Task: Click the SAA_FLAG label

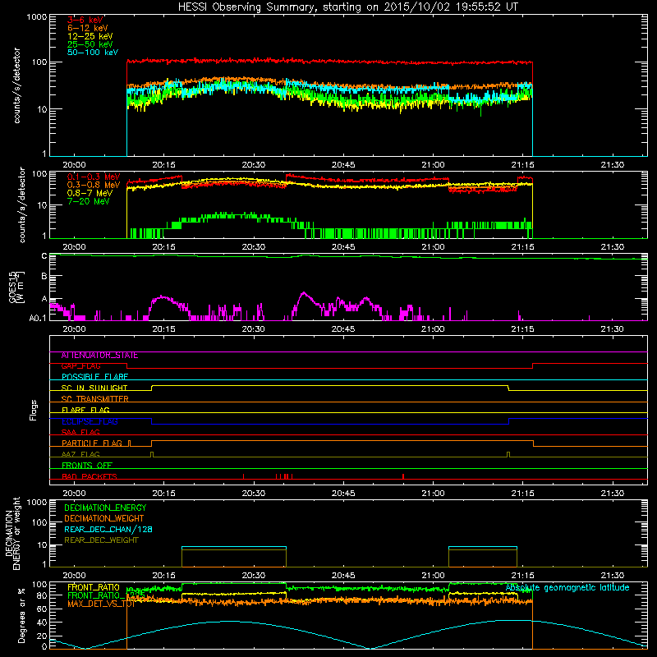Action: 80,432
